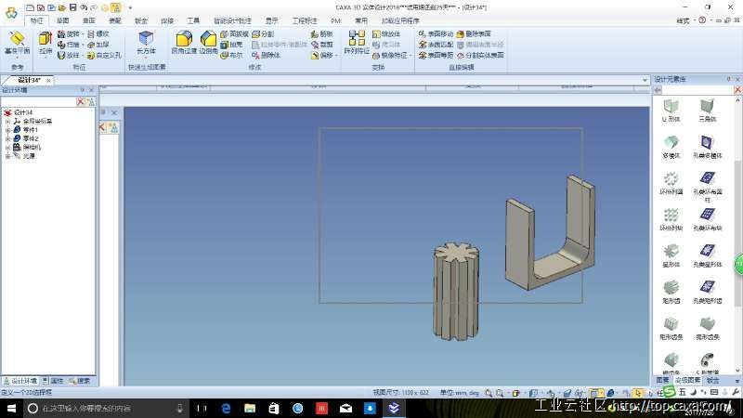
Task: Expand the 照相机 camera tree node
Action: pos(7,147)
